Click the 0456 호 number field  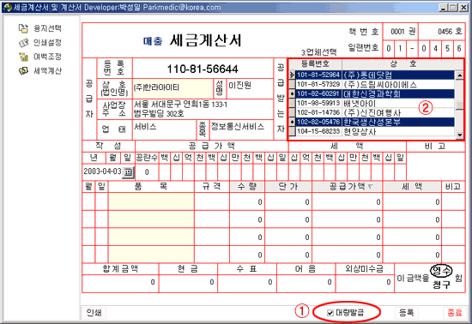tap(442, 32)
